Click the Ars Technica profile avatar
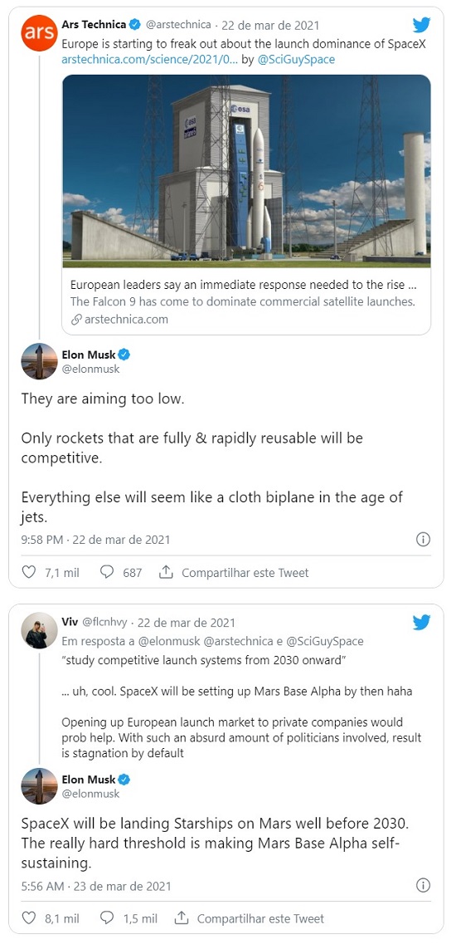 click(39, 34)
